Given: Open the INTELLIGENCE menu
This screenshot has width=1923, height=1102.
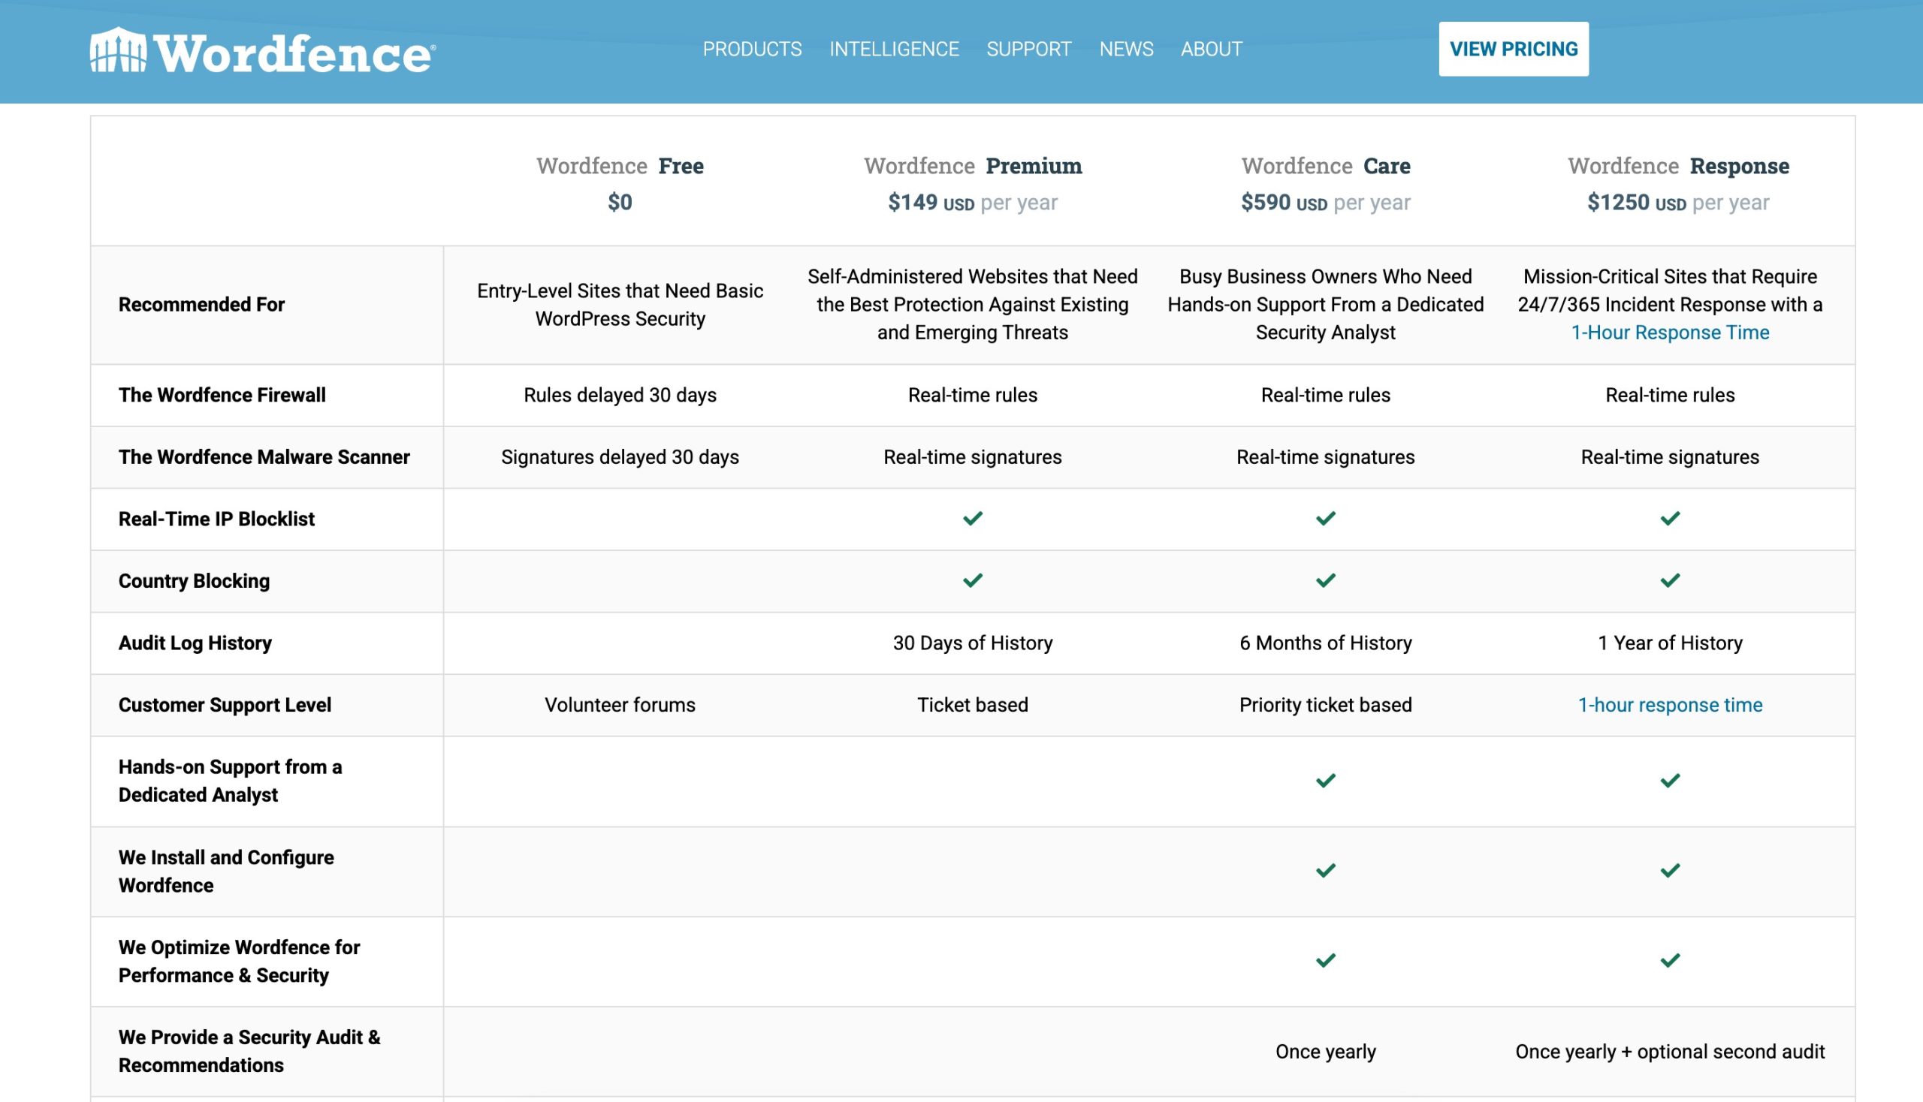Looking at the screenshot, I should point(894,50).
